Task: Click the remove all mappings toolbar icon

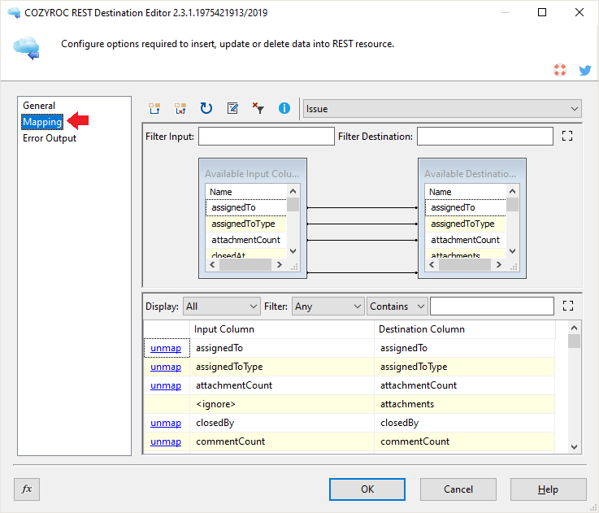Action: (x=180, y=108)
